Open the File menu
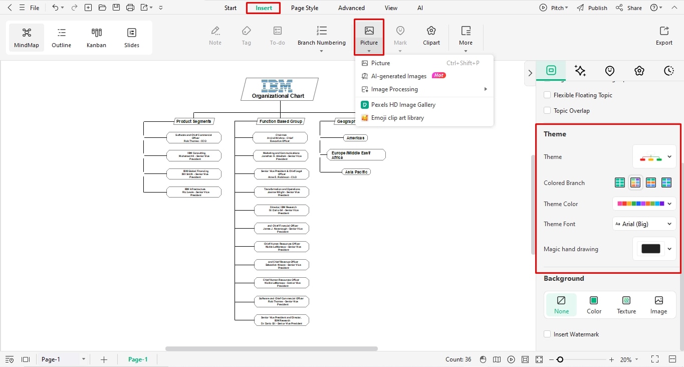The image size is (684, 367). pyautogui.click(x=35, y=8)
